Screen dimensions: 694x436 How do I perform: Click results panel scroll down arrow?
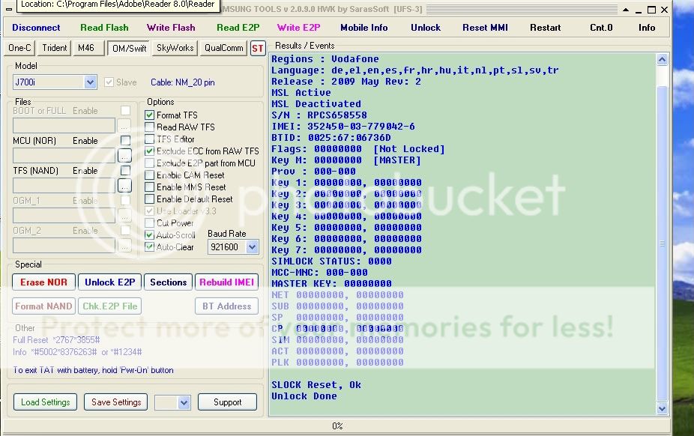click(x=662, y=408)
